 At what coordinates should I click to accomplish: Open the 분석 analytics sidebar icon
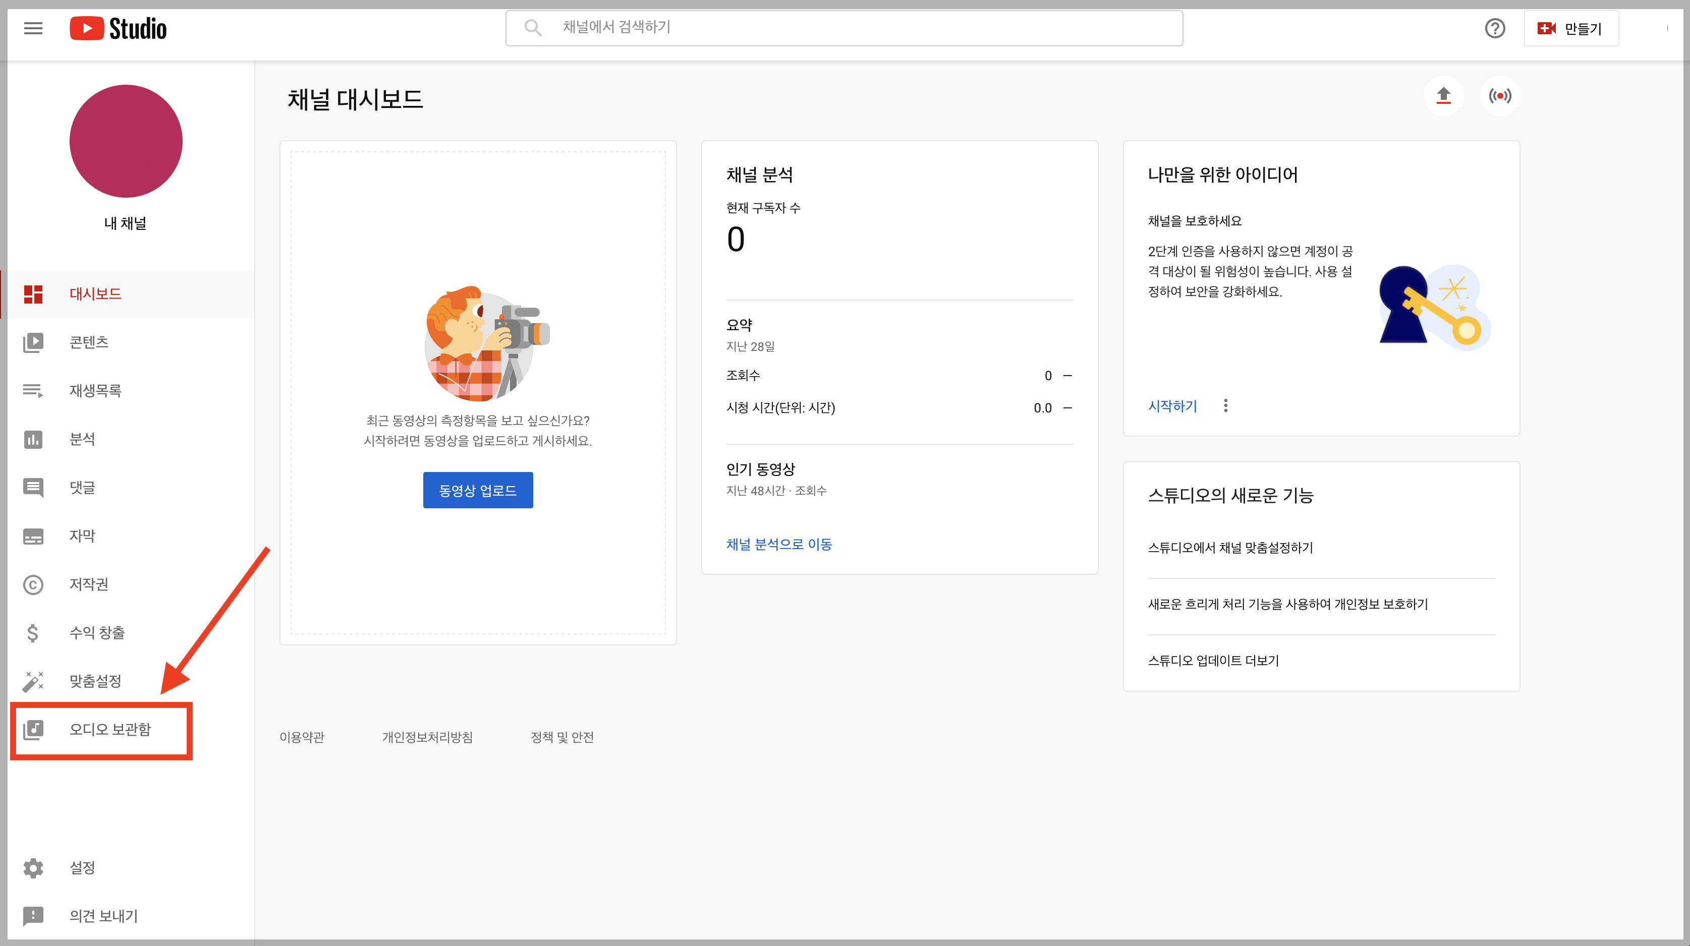click(x=33, y=439)
